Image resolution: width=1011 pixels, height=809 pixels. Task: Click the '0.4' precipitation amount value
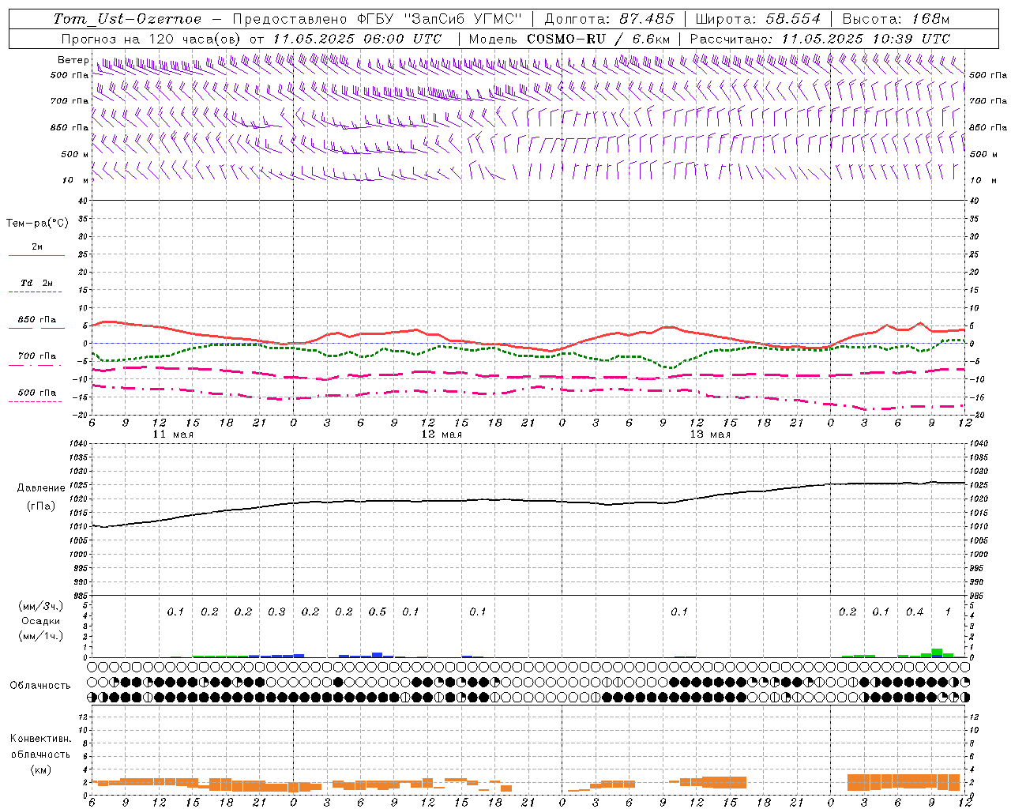pyautogui.click(x=915, y=612)
